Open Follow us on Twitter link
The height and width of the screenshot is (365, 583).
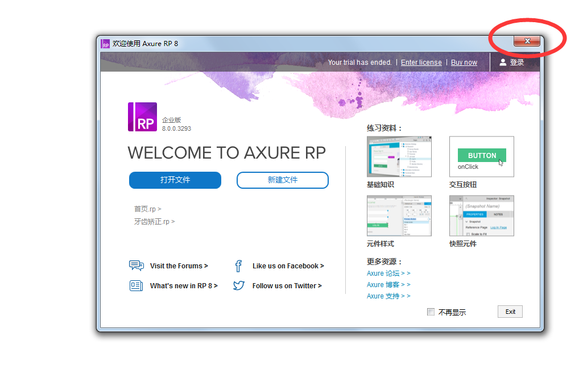pos(287,285)
